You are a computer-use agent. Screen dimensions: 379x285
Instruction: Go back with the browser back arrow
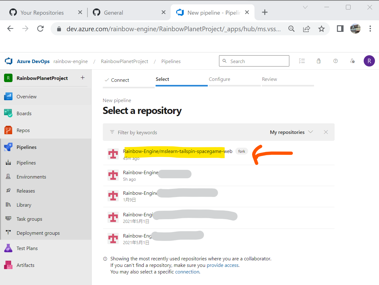(10, 29)
